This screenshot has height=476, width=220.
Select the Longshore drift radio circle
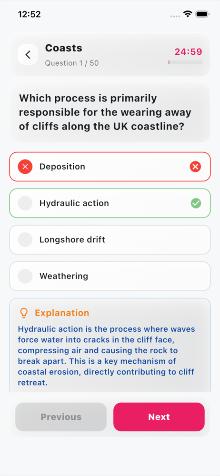pyautogui.click(x=25, y=239)
